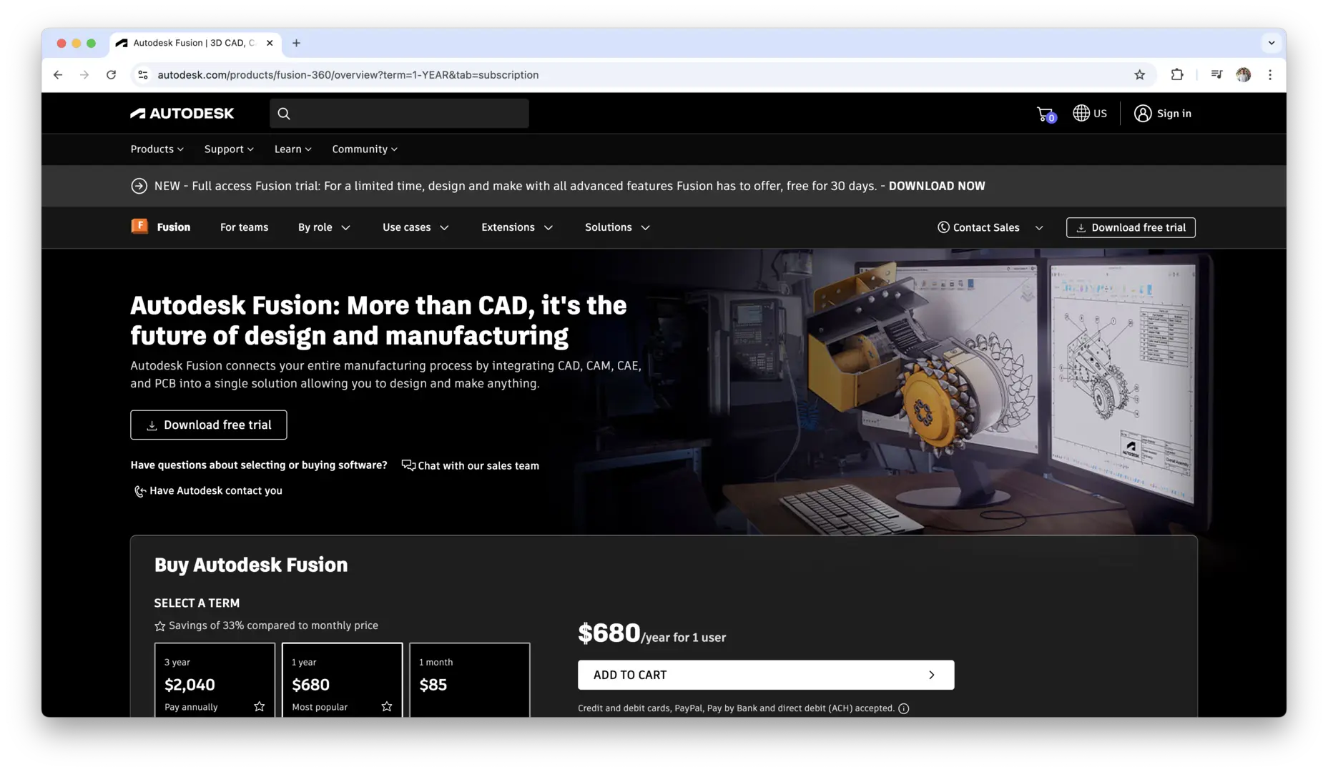Open the By role dropdown
1328x772 pixels.
(324, 227)
